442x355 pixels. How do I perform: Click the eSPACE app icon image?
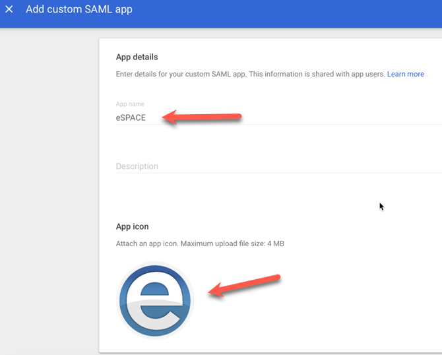[x=155, y=300]
